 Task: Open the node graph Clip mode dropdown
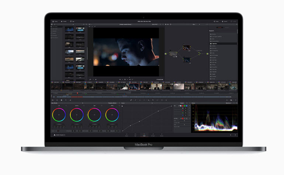pos(194,24)
